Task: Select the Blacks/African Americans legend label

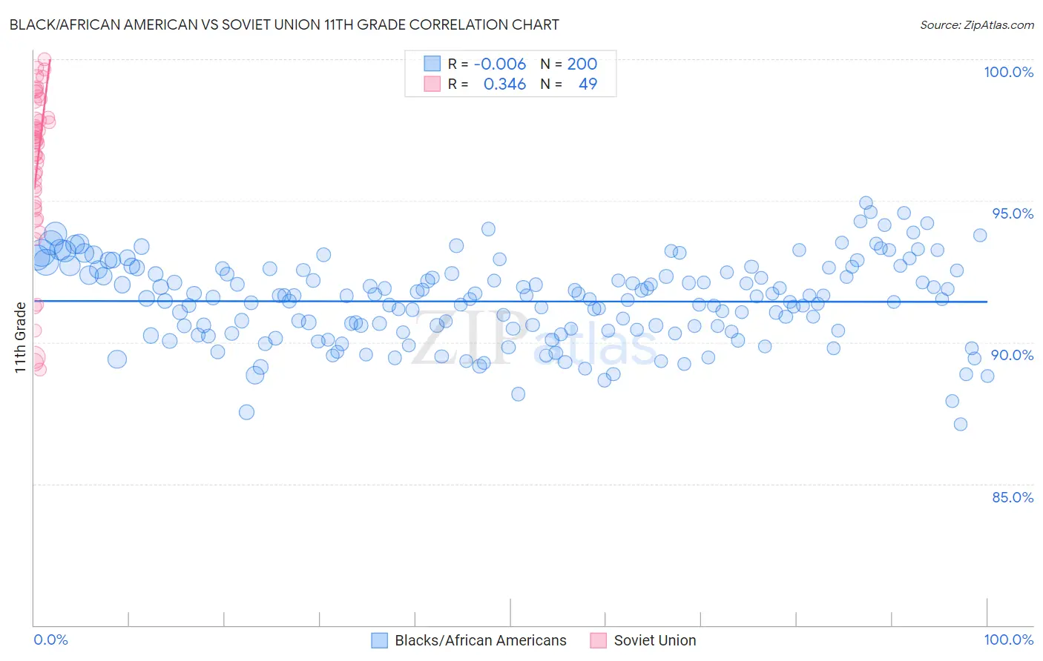Action: (481, 640)
